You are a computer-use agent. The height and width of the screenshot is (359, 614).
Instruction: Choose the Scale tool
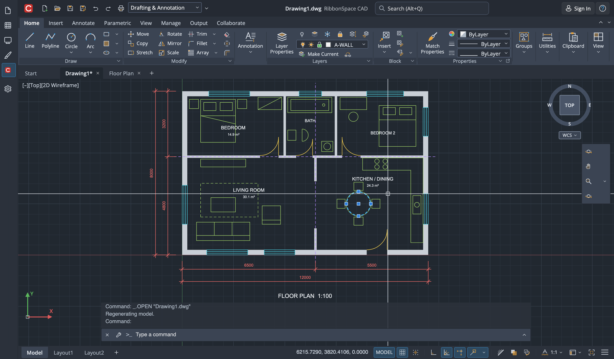[169, 52]
